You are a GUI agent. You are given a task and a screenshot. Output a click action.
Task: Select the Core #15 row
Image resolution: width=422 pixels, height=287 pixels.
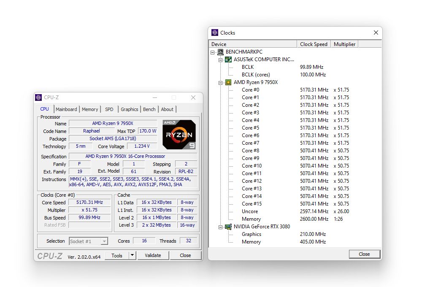pyautogui.click(x=295, y=204)
